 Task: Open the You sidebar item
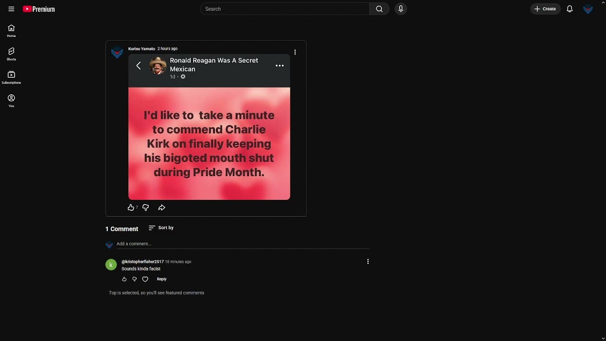click(x=11, y=101)
